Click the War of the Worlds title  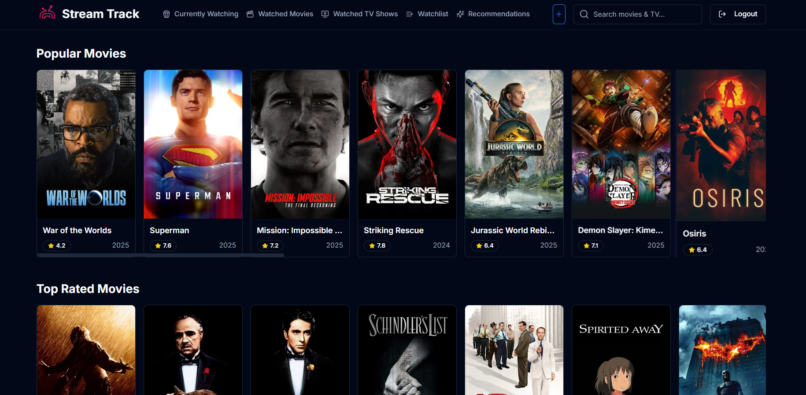pos(77,230)
